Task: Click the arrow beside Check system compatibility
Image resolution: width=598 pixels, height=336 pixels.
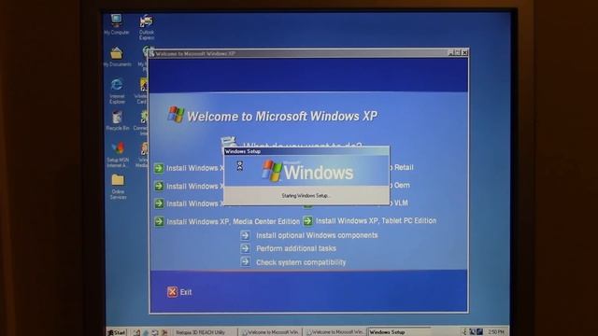Action: click(246, 262)
